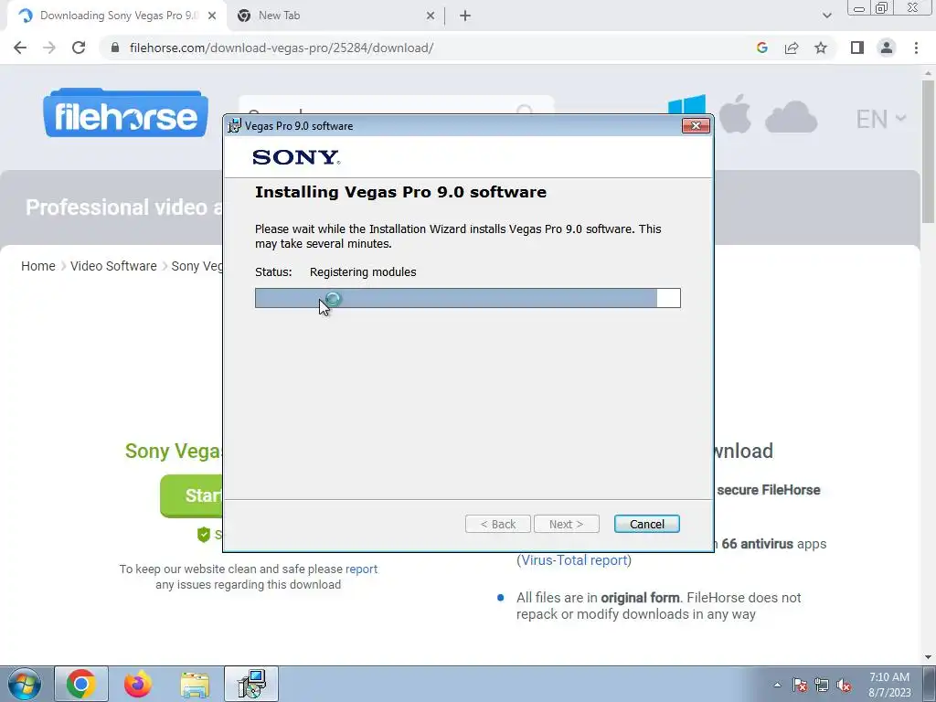Open the Video Software breadcrumb
The image size is (936, 702).
pyautogui.click(x=113, y=266)
